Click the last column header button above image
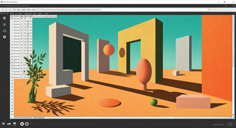The height and width of the screenshot is (128, 236). pos(55,16)
